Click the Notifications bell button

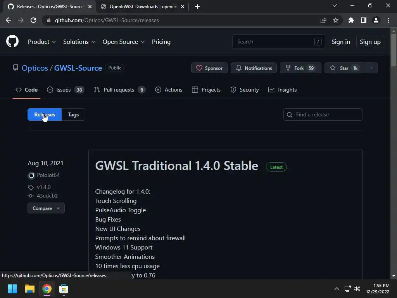click(254, 68)
